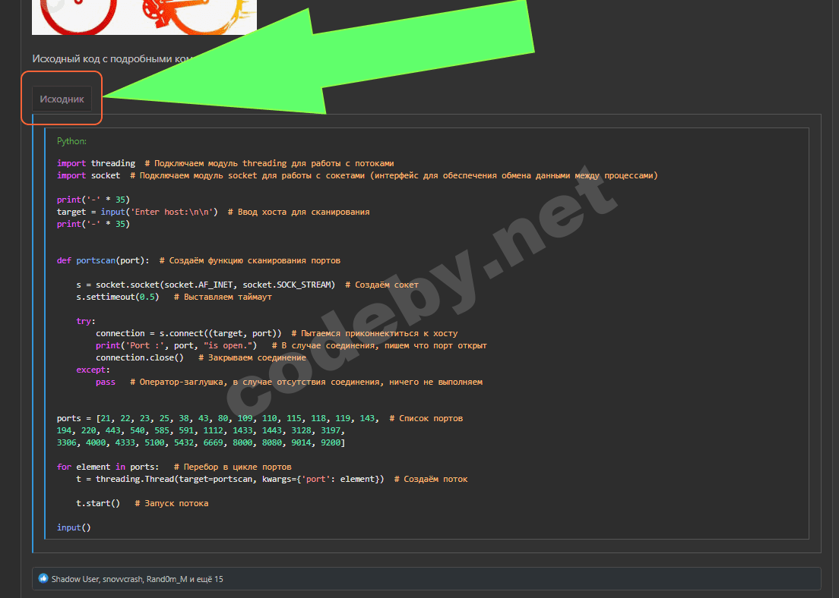Click the 'for element in ports:' line
This screenshot has width=839, height=598.
[x=174, y=467]
